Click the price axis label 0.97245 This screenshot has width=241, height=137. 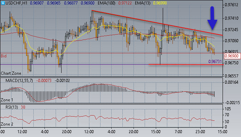tap(231, 30)
